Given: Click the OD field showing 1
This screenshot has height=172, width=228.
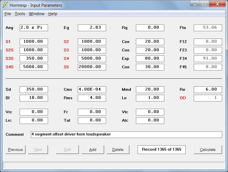Looking at the screenshot, I should coord(208,98).
